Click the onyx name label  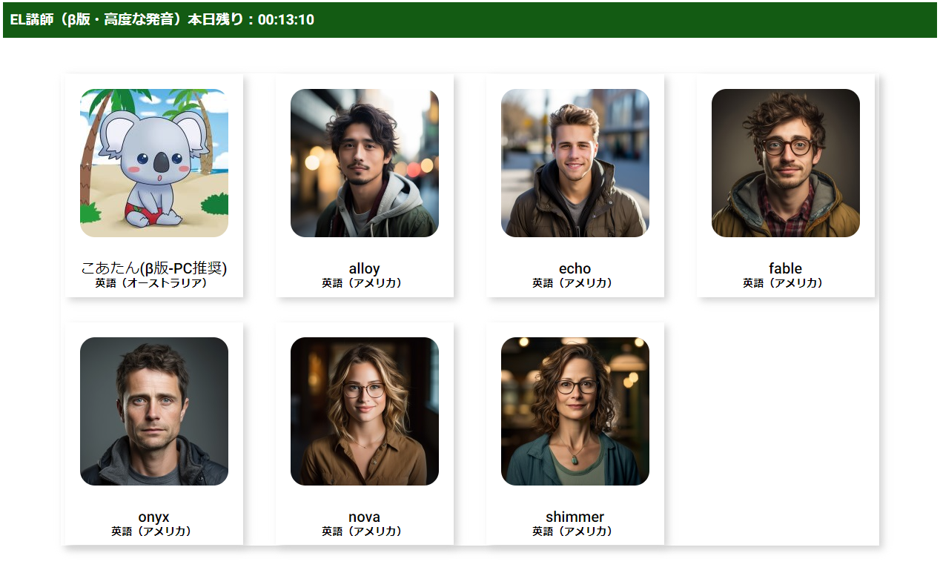click(154, 517)
